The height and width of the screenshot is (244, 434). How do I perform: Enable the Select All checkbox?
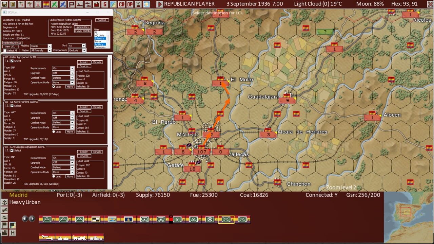tap(4, 50)
